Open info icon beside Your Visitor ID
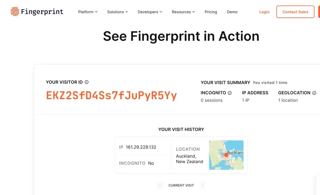This screenshot has height=195, width=320. pyautogui.click(x=87, y=82)
